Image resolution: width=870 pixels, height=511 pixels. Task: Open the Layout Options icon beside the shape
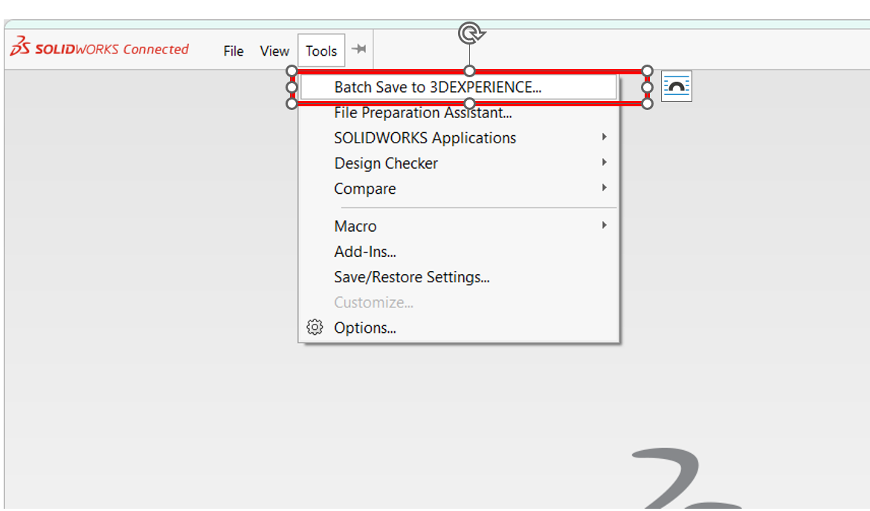(676, 86)
